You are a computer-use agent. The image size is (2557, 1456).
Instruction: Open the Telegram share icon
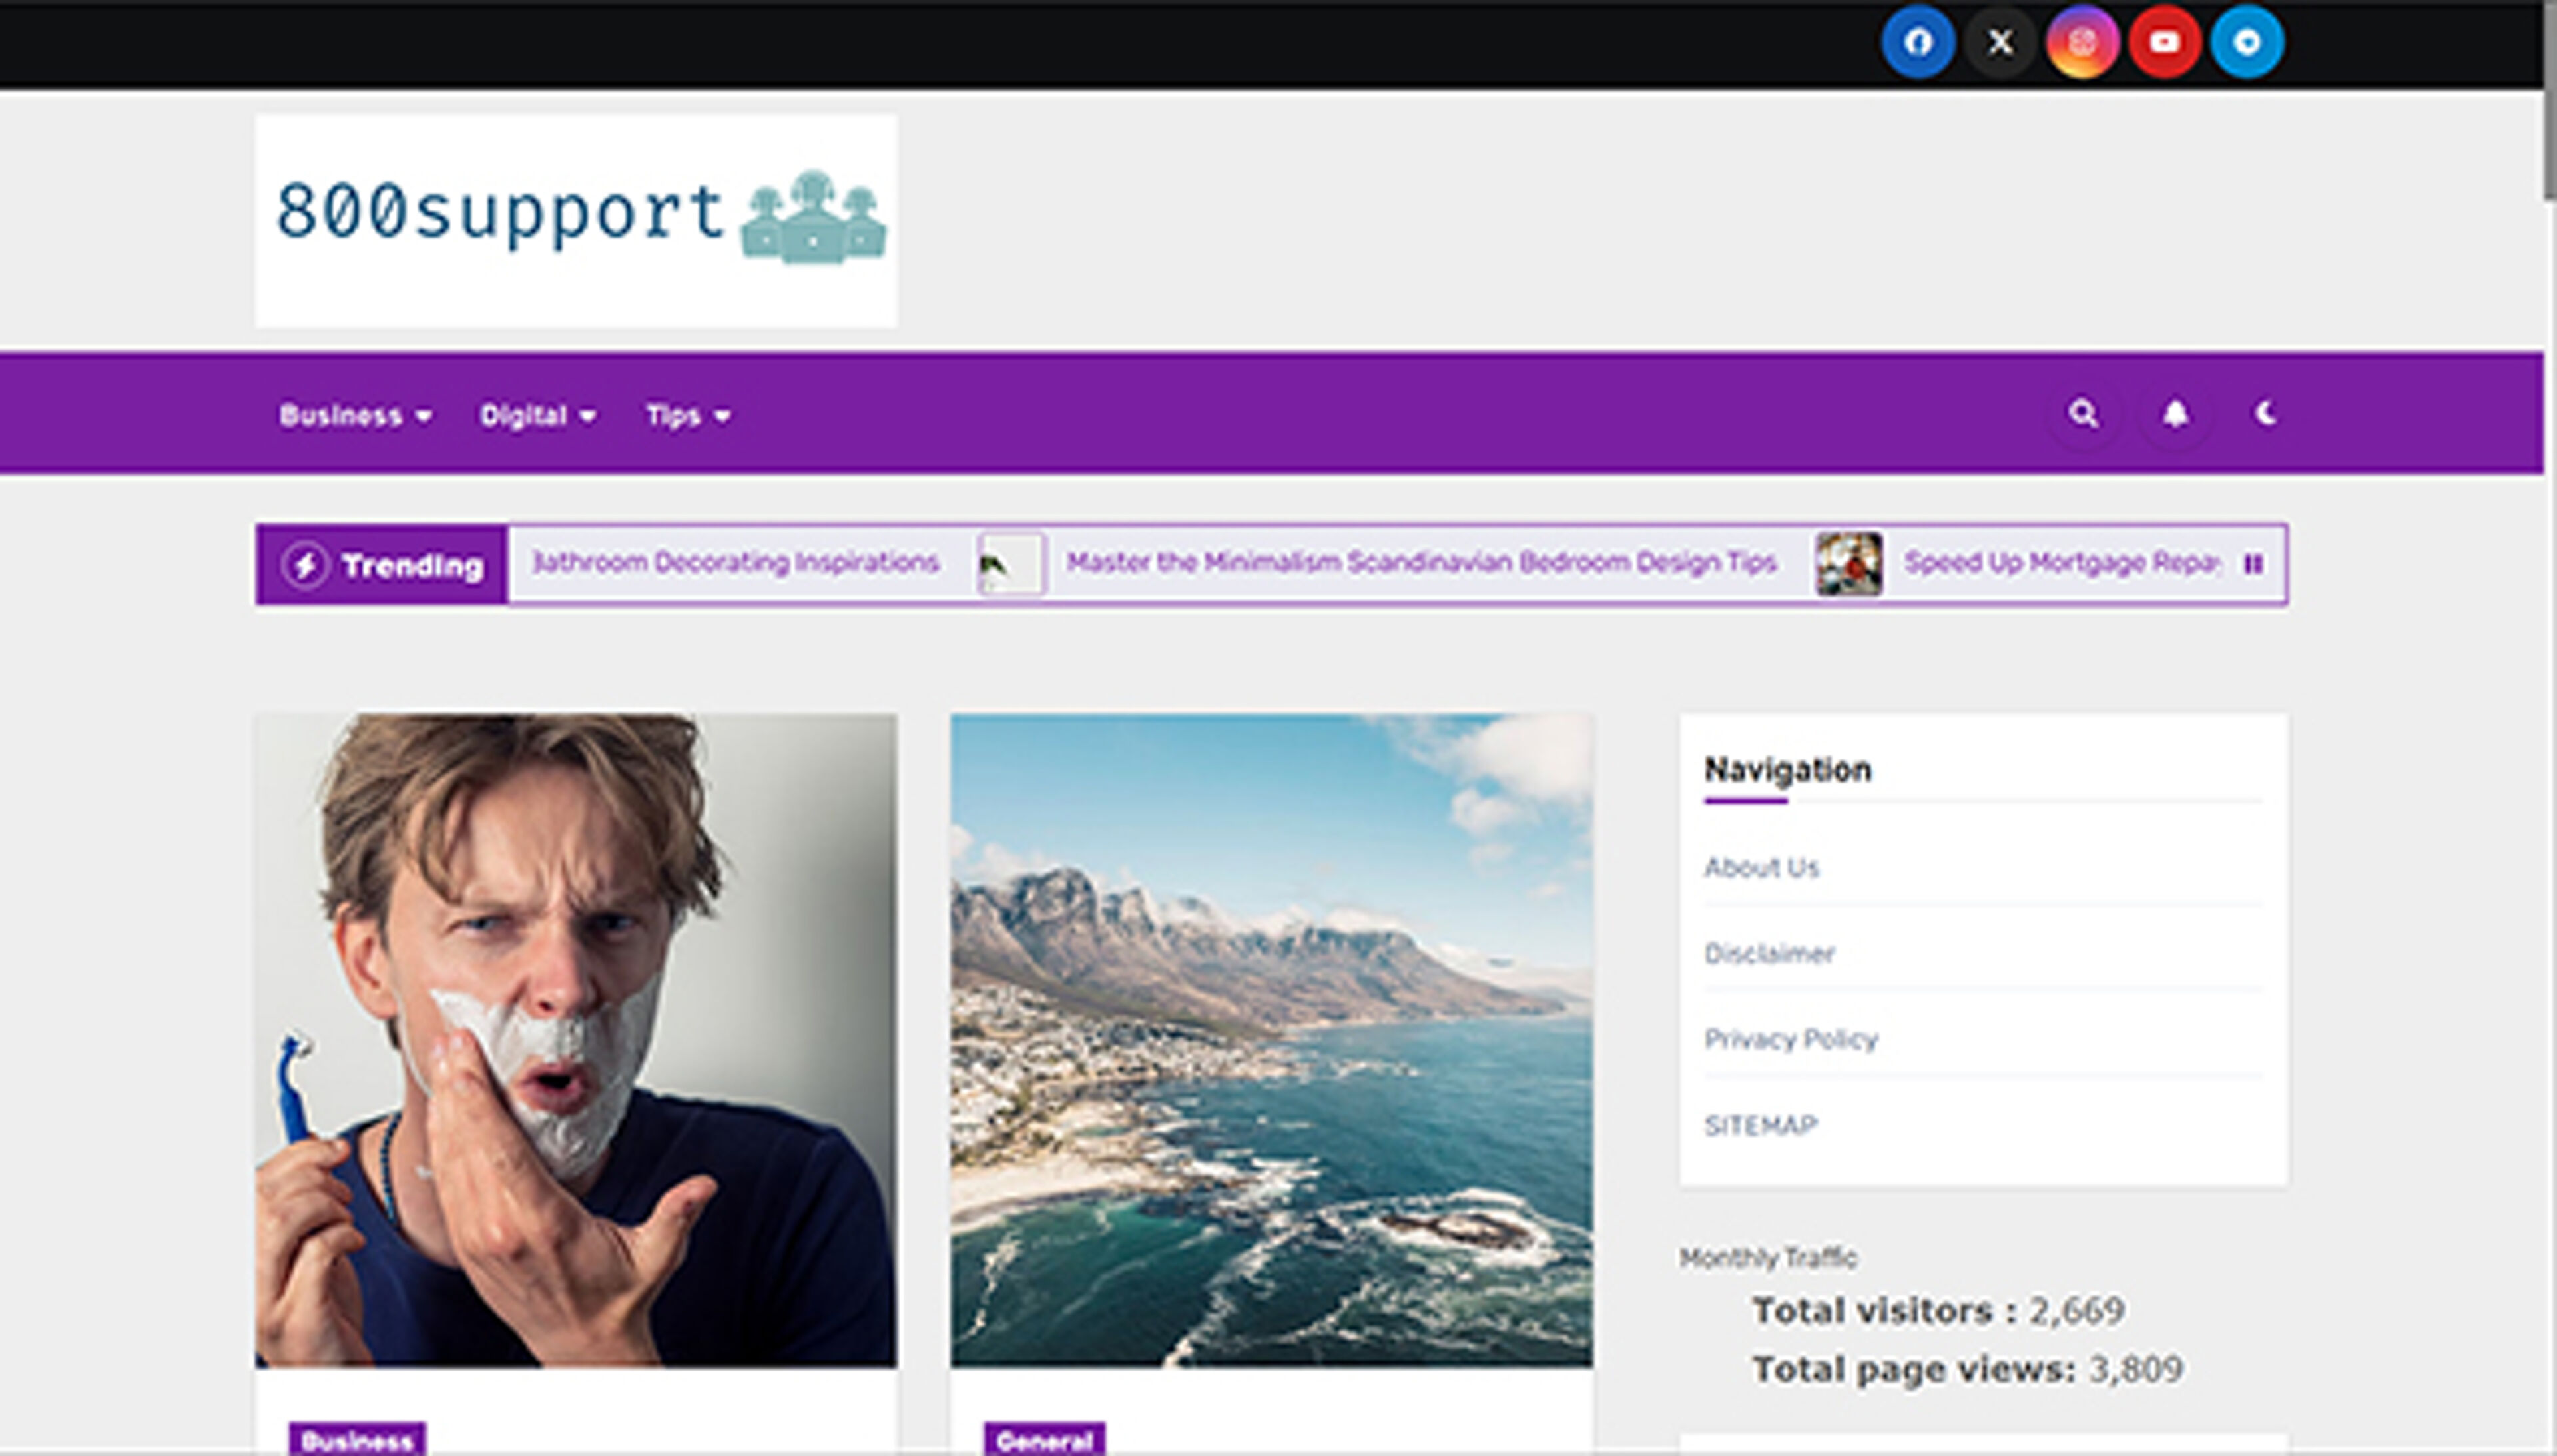2247,42
